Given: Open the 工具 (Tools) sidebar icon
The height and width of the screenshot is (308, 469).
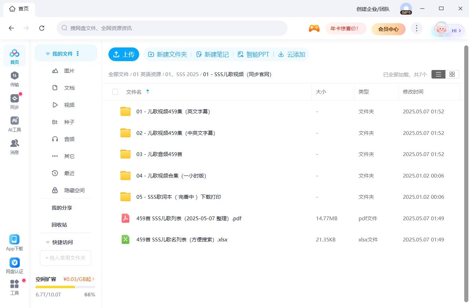Looking at the screenshot, I should 14,287.
